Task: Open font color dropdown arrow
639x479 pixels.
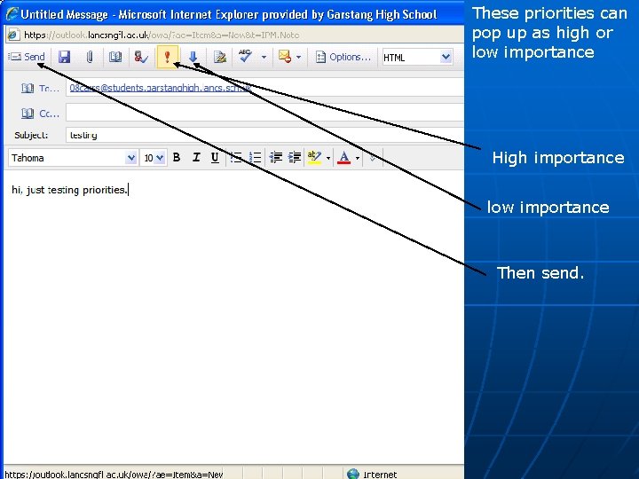Action: click(x=358, y=158)
